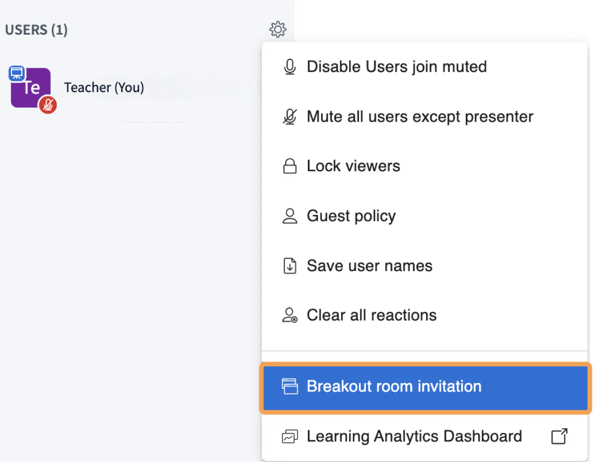Select Teacher (You) in the user list
595x464 pixels.
point(104,88)
